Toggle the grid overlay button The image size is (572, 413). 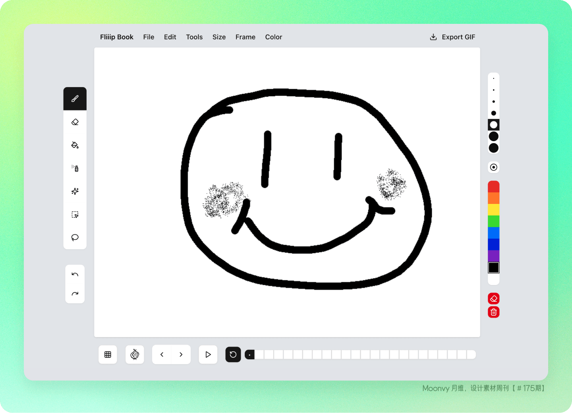pyautogui.click(x=108, y=355)
